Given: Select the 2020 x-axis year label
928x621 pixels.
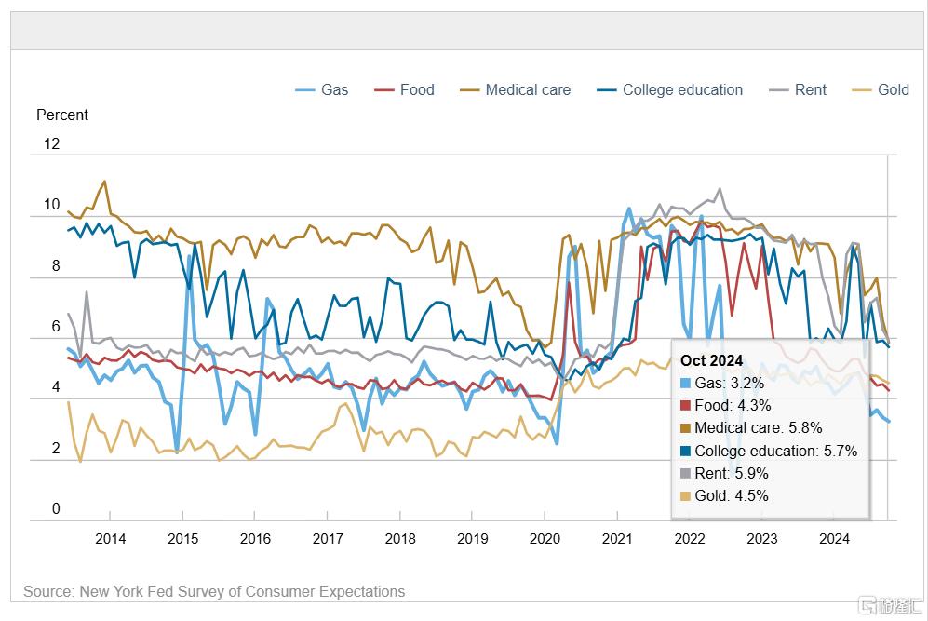Looking at the screenshot, I should coord(545,538).
